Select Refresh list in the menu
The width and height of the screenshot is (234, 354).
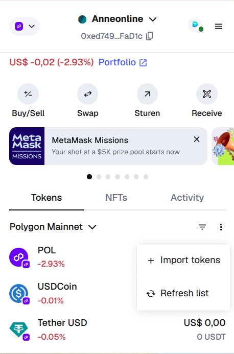coord(183,293)
